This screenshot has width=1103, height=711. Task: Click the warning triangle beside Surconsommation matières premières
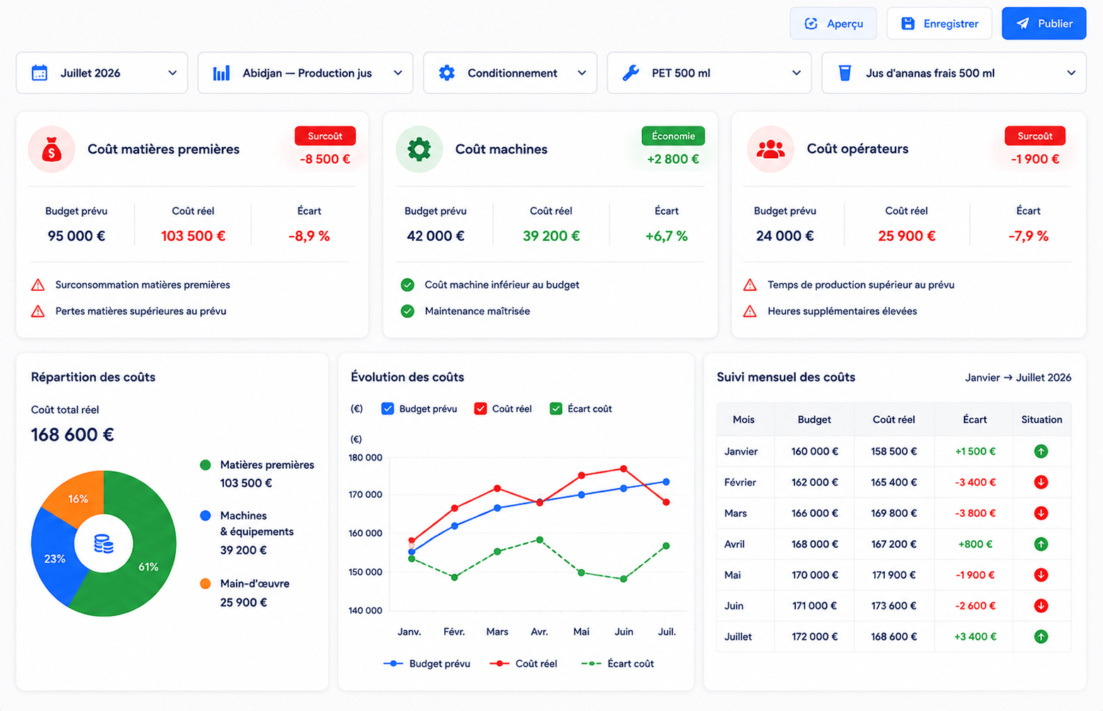coord(38,285)
